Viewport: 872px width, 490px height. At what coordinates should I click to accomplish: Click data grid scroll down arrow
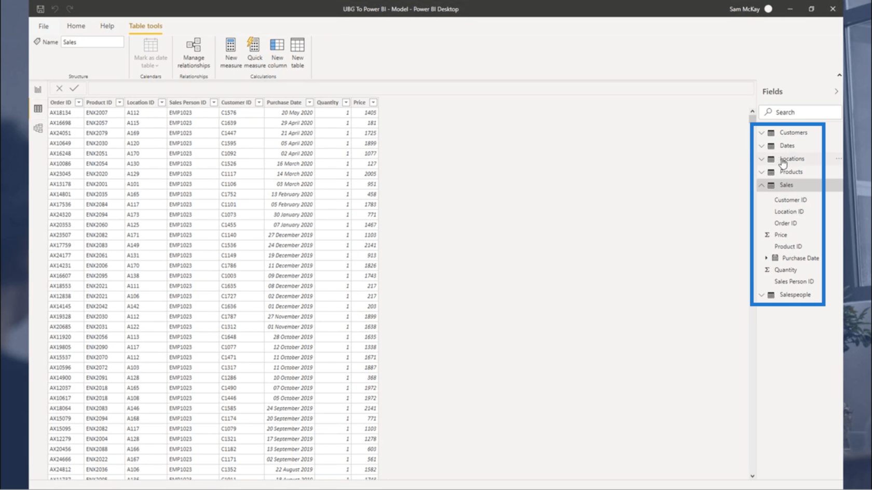[x=752, y=476]
